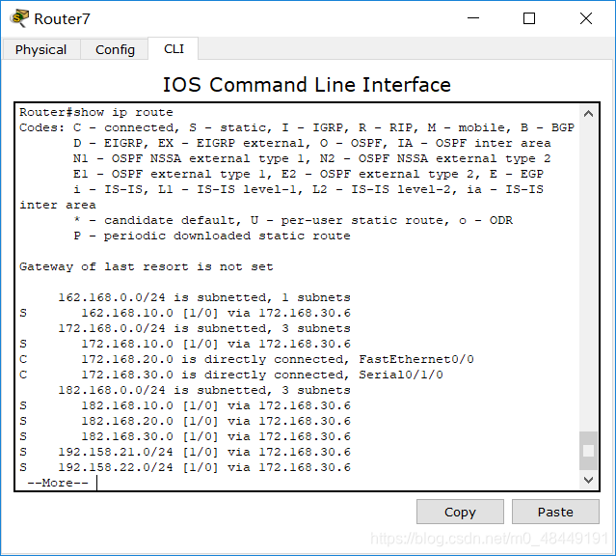Click the 'E1 - OSPF external type 1' line
The image size is (616, 556).
(308, 174)
